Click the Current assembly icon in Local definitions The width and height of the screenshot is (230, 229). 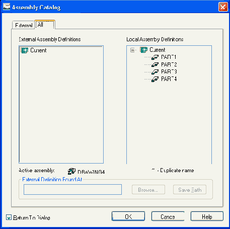point(143,50)
